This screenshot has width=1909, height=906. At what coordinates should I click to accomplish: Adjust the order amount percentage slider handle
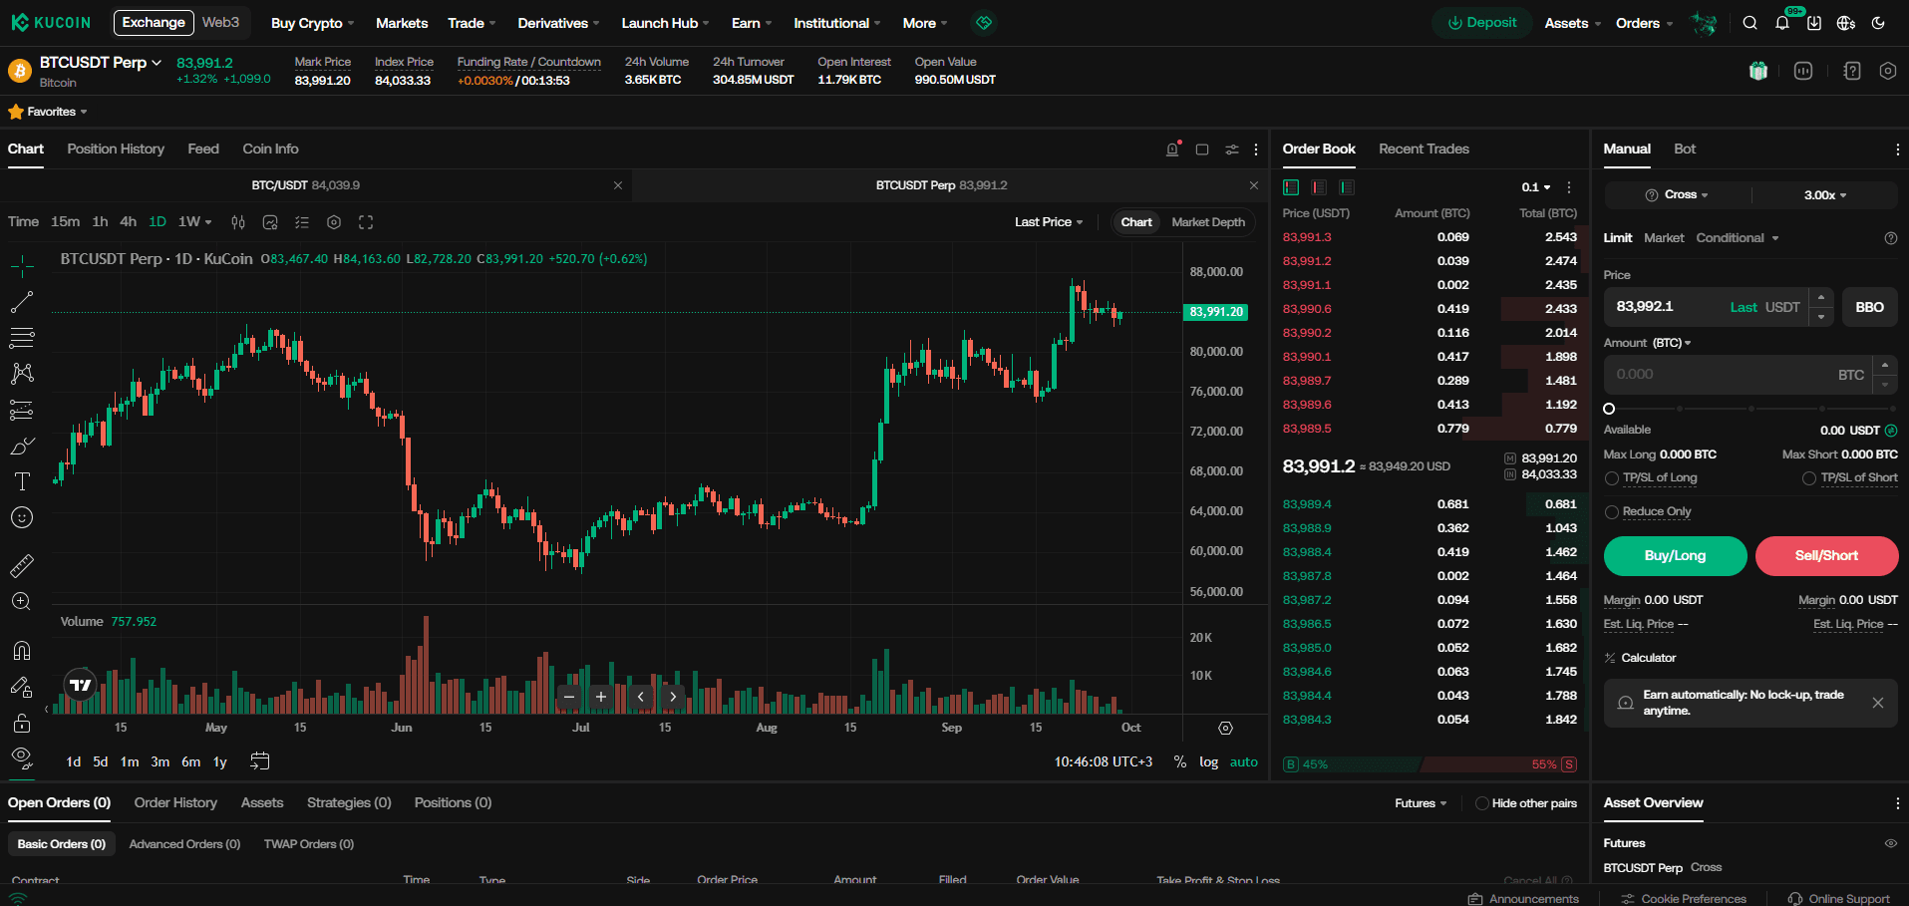point(1609,409)
